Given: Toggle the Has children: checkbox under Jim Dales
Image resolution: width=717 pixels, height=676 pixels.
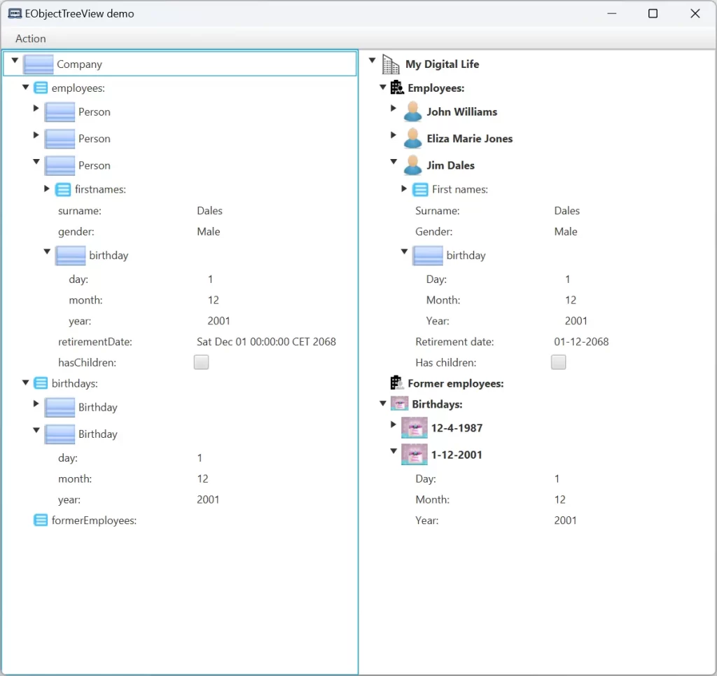Looking at the screenshot, I should (558, 362).
